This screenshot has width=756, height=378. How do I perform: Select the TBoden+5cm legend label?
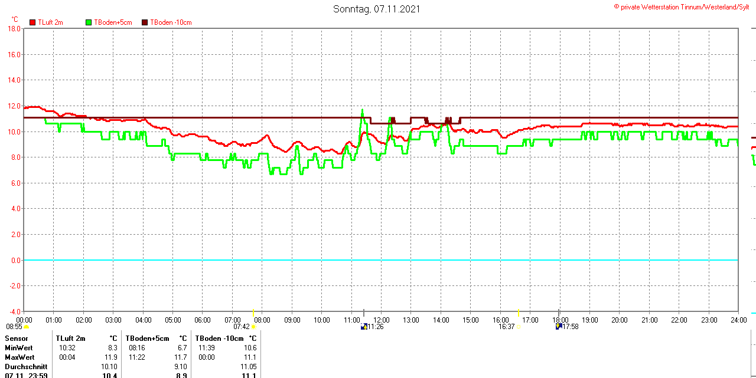tap(113, 22)
